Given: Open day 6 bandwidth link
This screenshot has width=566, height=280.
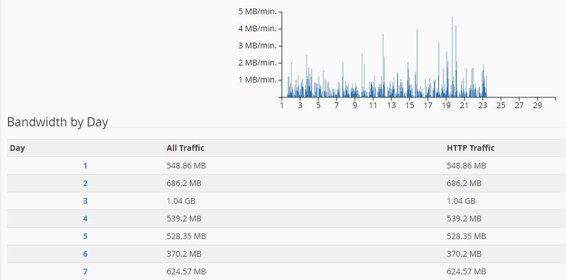Looking at the screenshot, I should click(85, 254).
